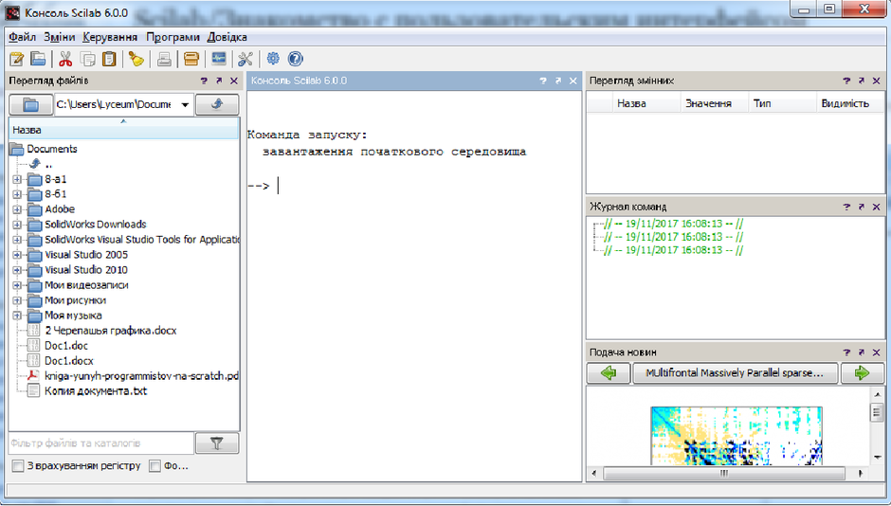Undock the Command history panel
891x506 pixels.
tap(862, 208)
